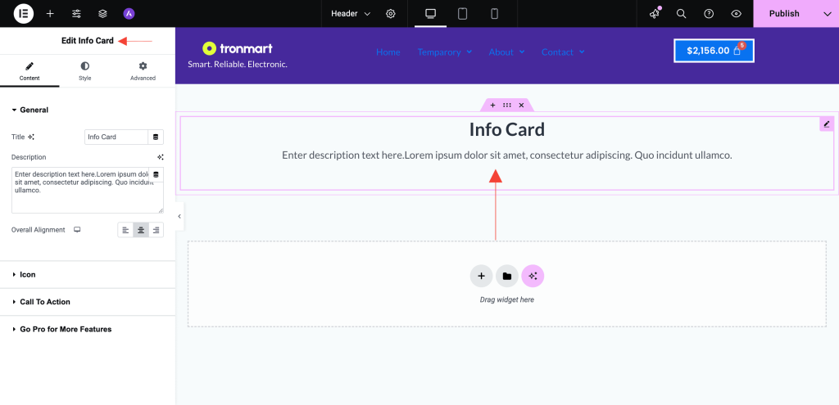This screenshot has width=839, height=405.
Task: Open the Add Element plus icon in top bar
Action: tap(50, 14)
